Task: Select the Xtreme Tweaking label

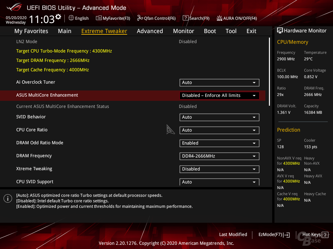Action: point(34,169)
